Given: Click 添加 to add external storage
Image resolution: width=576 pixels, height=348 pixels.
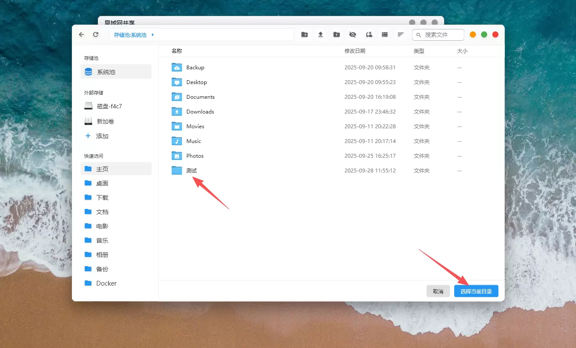Looking at the screenshot, I should tap(102, 136).
